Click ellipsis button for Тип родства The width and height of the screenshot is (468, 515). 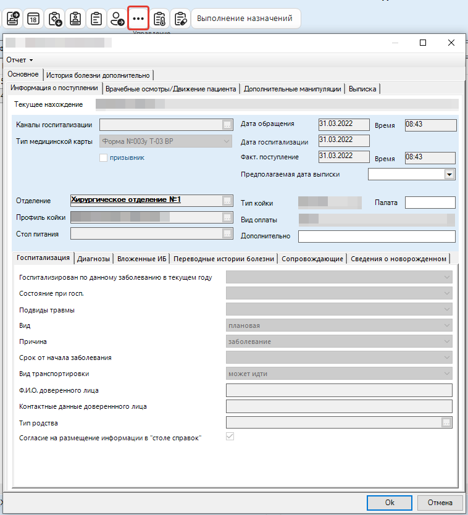point(446,422)
